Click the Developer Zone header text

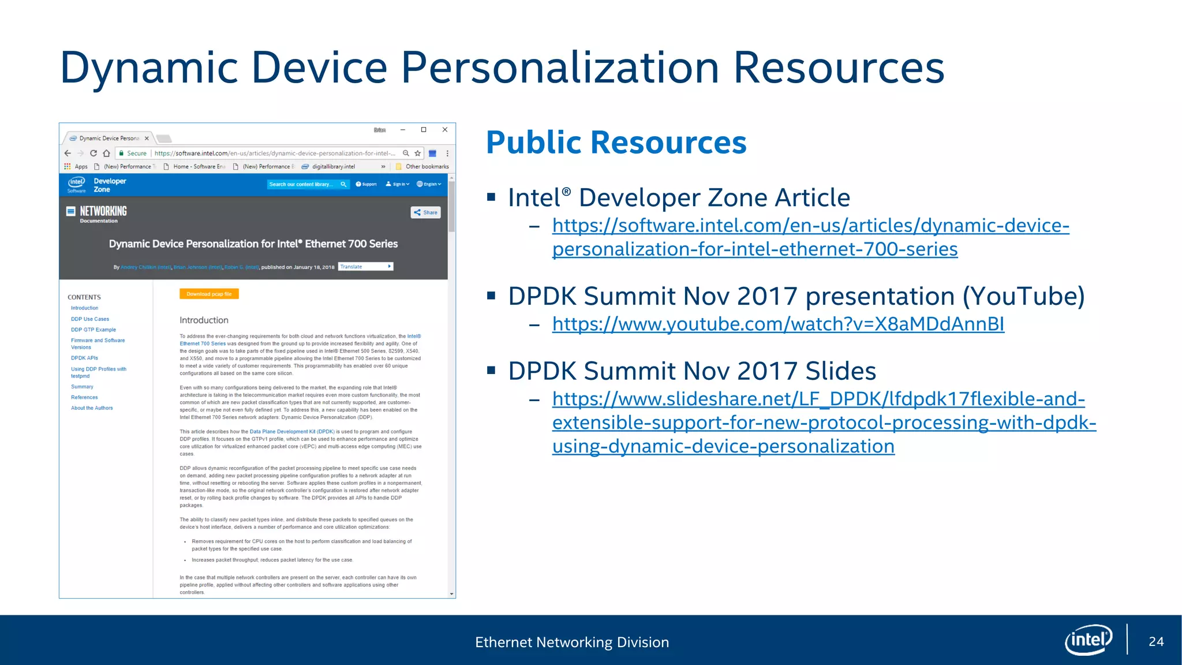pyautogui.click(x=110, y=185)
